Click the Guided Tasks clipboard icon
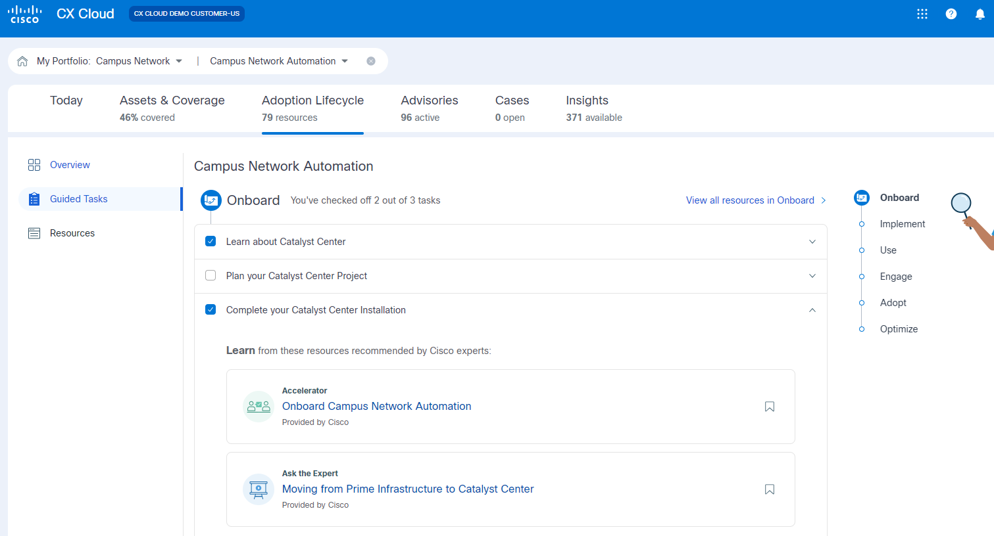The image size is (994, 536). tap(34, 199)
